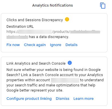Dismiss the Search Console notification
Viewport: 112px width, 109px height.
pyautogui.click(x=63, y=98)
